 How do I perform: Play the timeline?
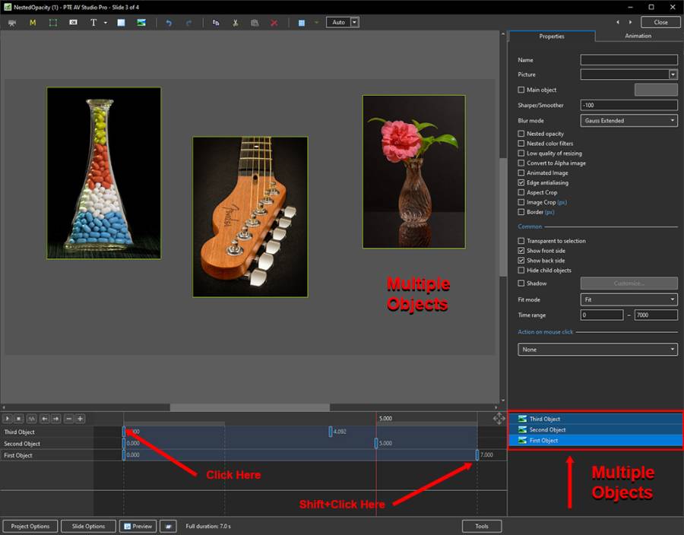[8, 419]
